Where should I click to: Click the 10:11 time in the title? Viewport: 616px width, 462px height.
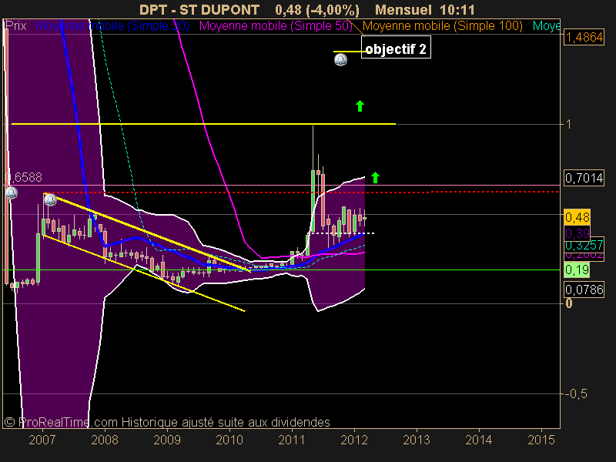click(457, 9)
